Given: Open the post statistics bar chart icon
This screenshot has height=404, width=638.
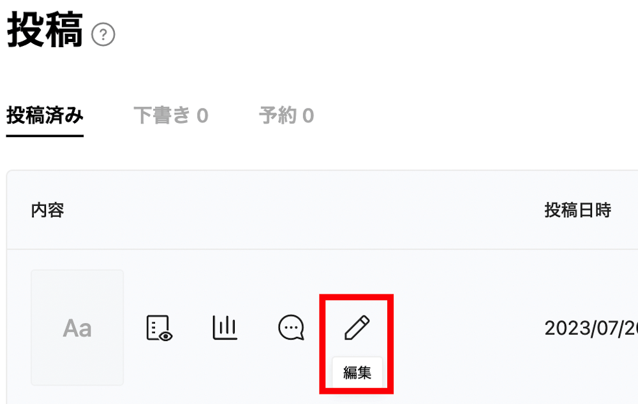Looking at the screenshot, I should point(225,327).
